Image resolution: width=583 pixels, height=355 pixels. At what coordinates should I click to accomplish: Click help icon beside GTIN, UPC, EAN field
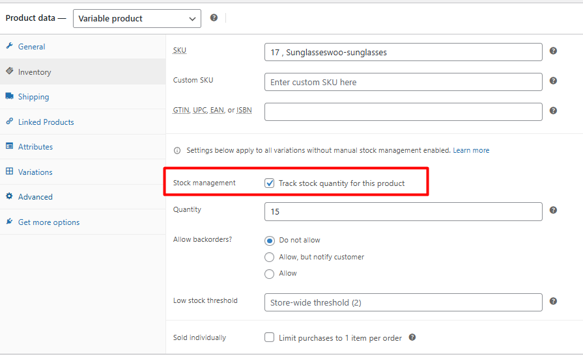point(553,111)
